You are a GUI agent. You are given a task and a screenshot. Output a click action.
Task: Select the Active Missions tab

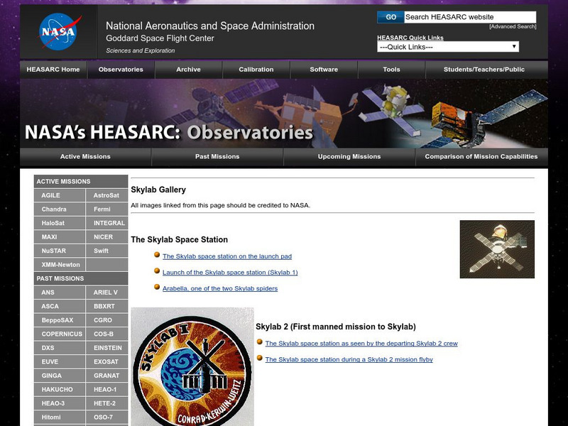[85, 156]
